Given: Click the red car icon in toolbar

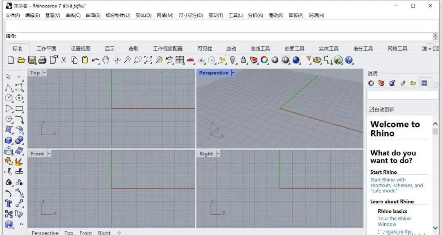Looking at the screenshot, I should 190,60.
